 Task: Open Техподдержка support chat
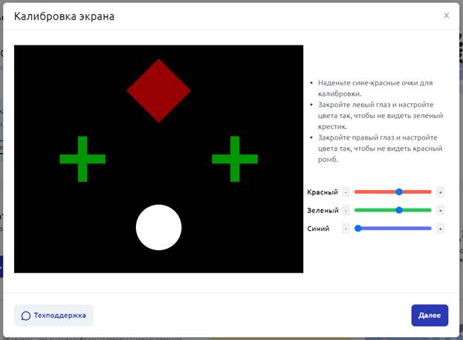click(54, 316)
